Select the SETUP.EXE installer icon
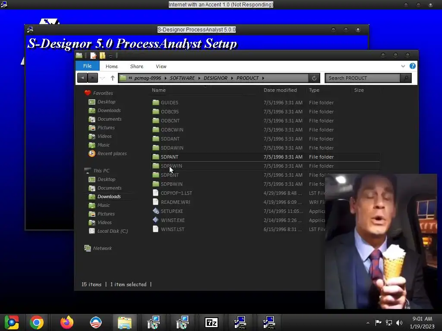Screen dimensions: 442x331 pos(155,211)
